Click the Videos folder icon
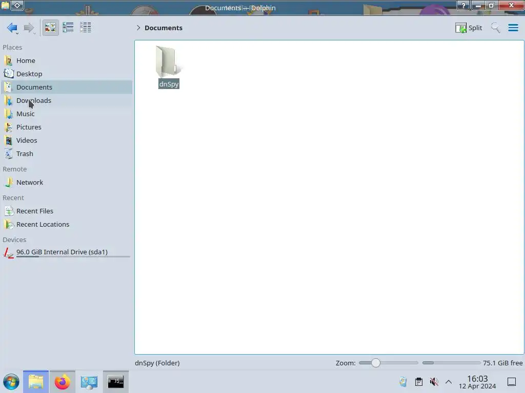The height and width of the screenshot is (393, 525). (8, 141)
